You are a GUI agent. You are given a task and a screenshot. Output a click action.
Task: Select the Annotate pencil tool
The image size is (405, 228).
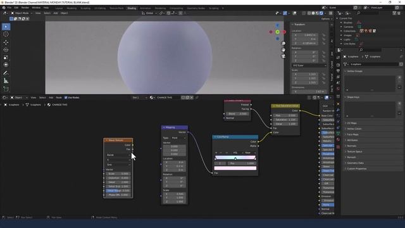6,73
